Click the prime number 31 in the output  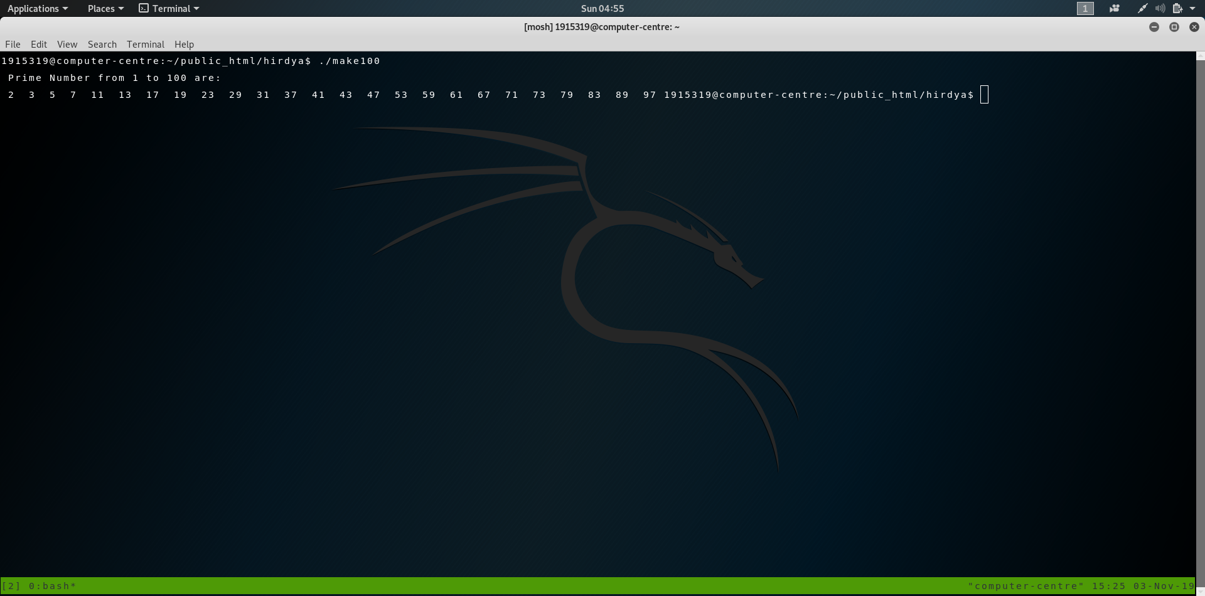(263, 95)
